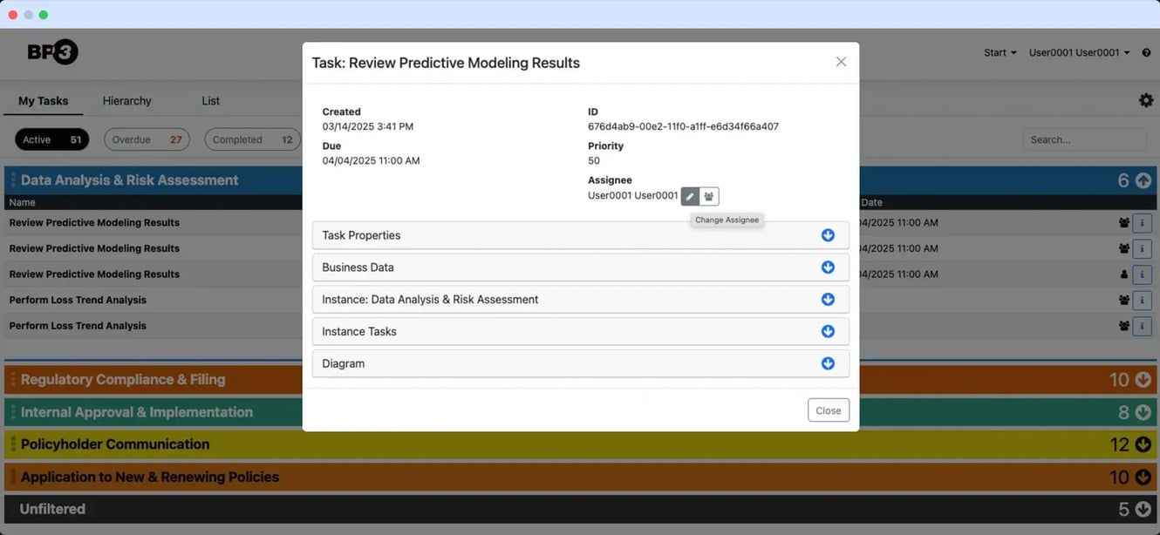The width and height of the screenshot is (1160, 535).
Task: Close the task dialog with X icon
Action: [x=841, y=62]
